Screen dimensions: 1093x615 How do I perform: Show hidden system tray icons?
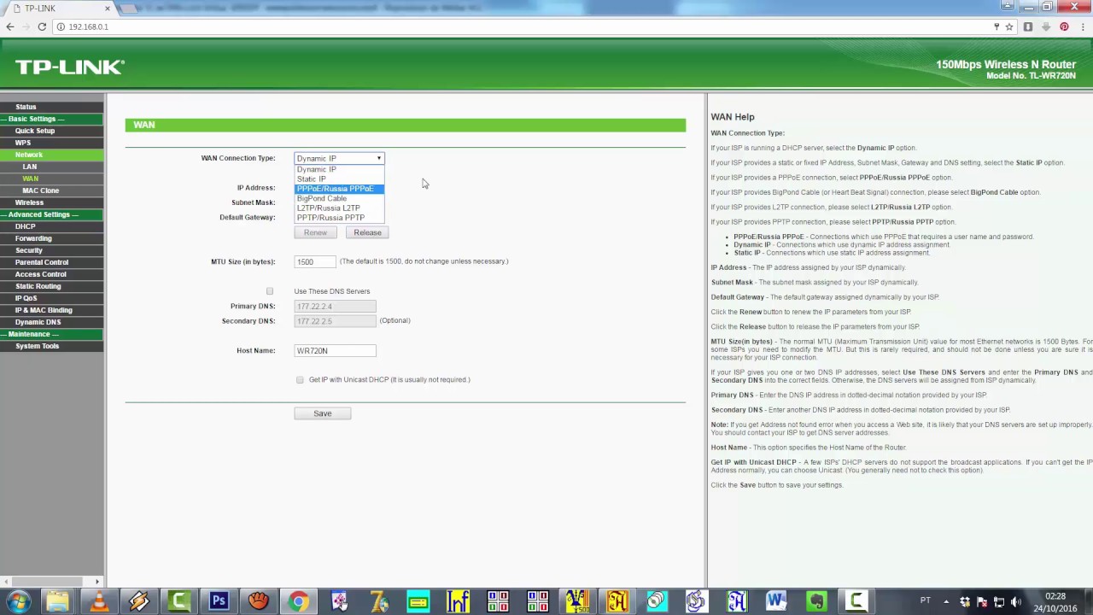[x=947, y=601]
